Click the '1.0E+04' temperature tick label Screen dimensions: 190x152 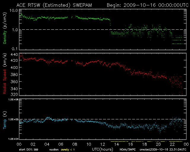13,139
